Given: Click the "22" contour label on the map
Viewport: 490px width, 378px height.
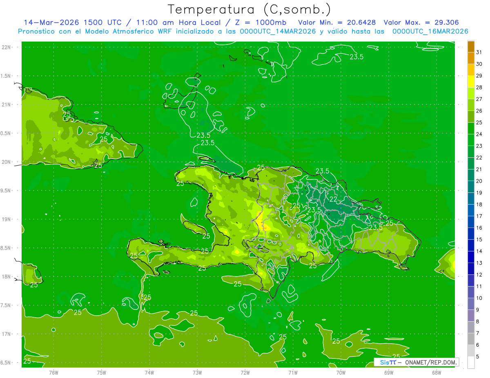Looking at the screenshot, I should click(334, 199).
